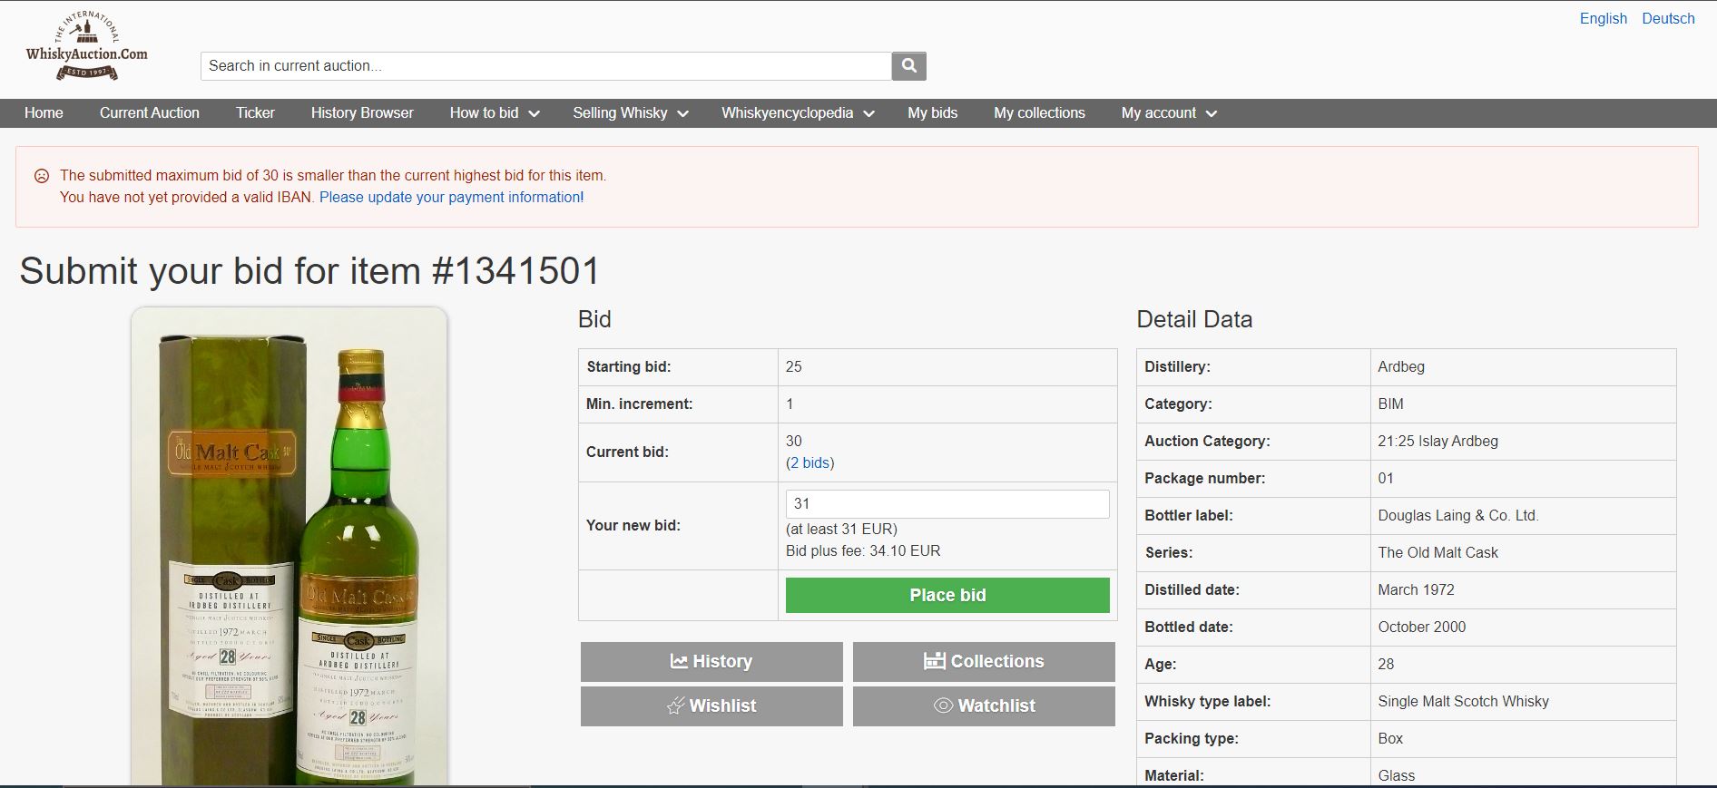The image size is (1717, 788).
Task: Expand the My account menu
Action: coord(1168,113)
